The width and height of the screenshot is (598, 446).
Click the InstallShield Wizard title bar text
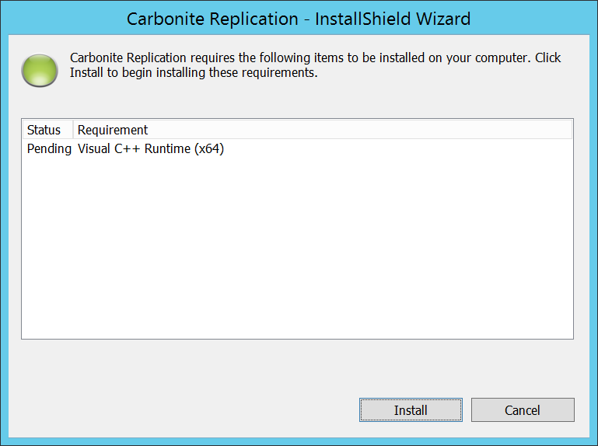299,18
